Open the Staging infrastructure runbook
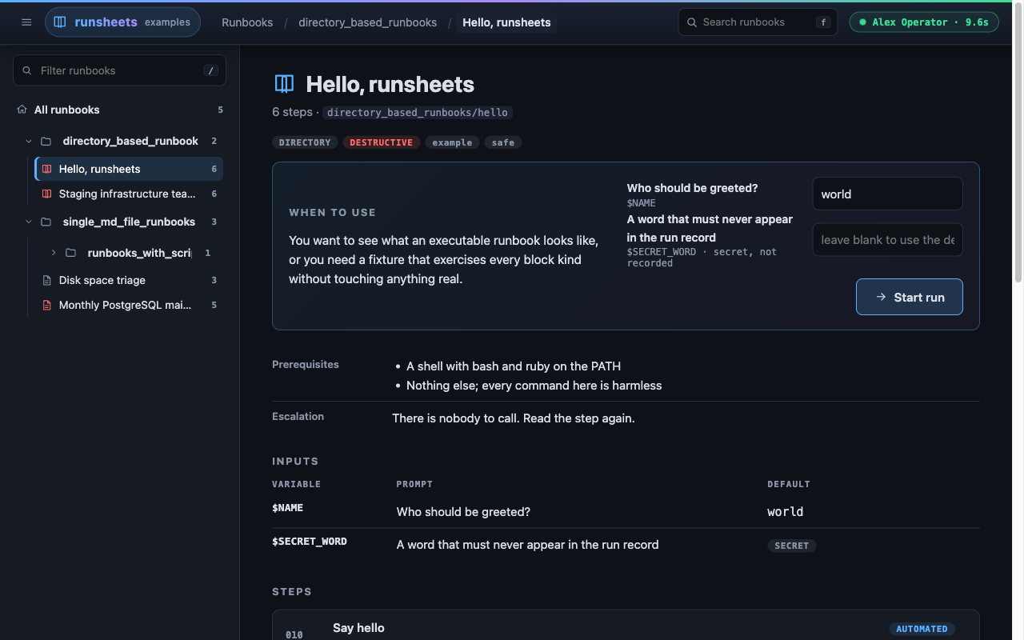The height and width of the screenshot is (640, 1024). tap(130, 194)
